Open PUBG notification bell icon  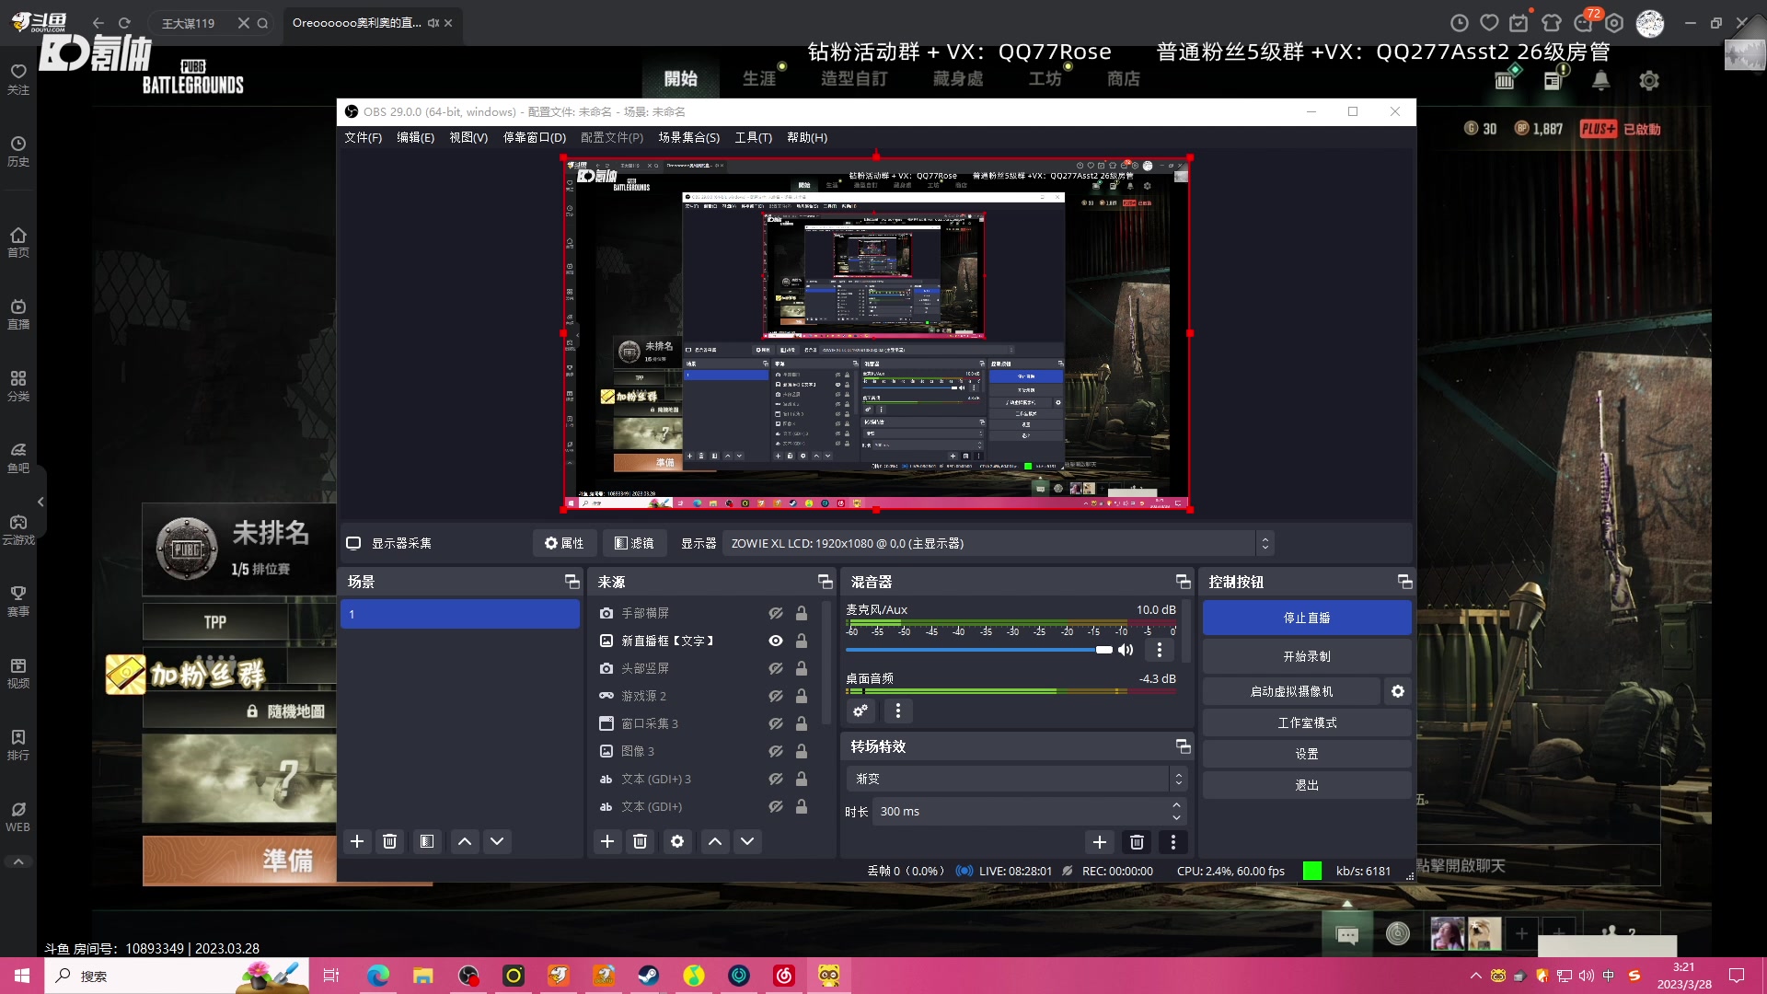coord(1601,81)
